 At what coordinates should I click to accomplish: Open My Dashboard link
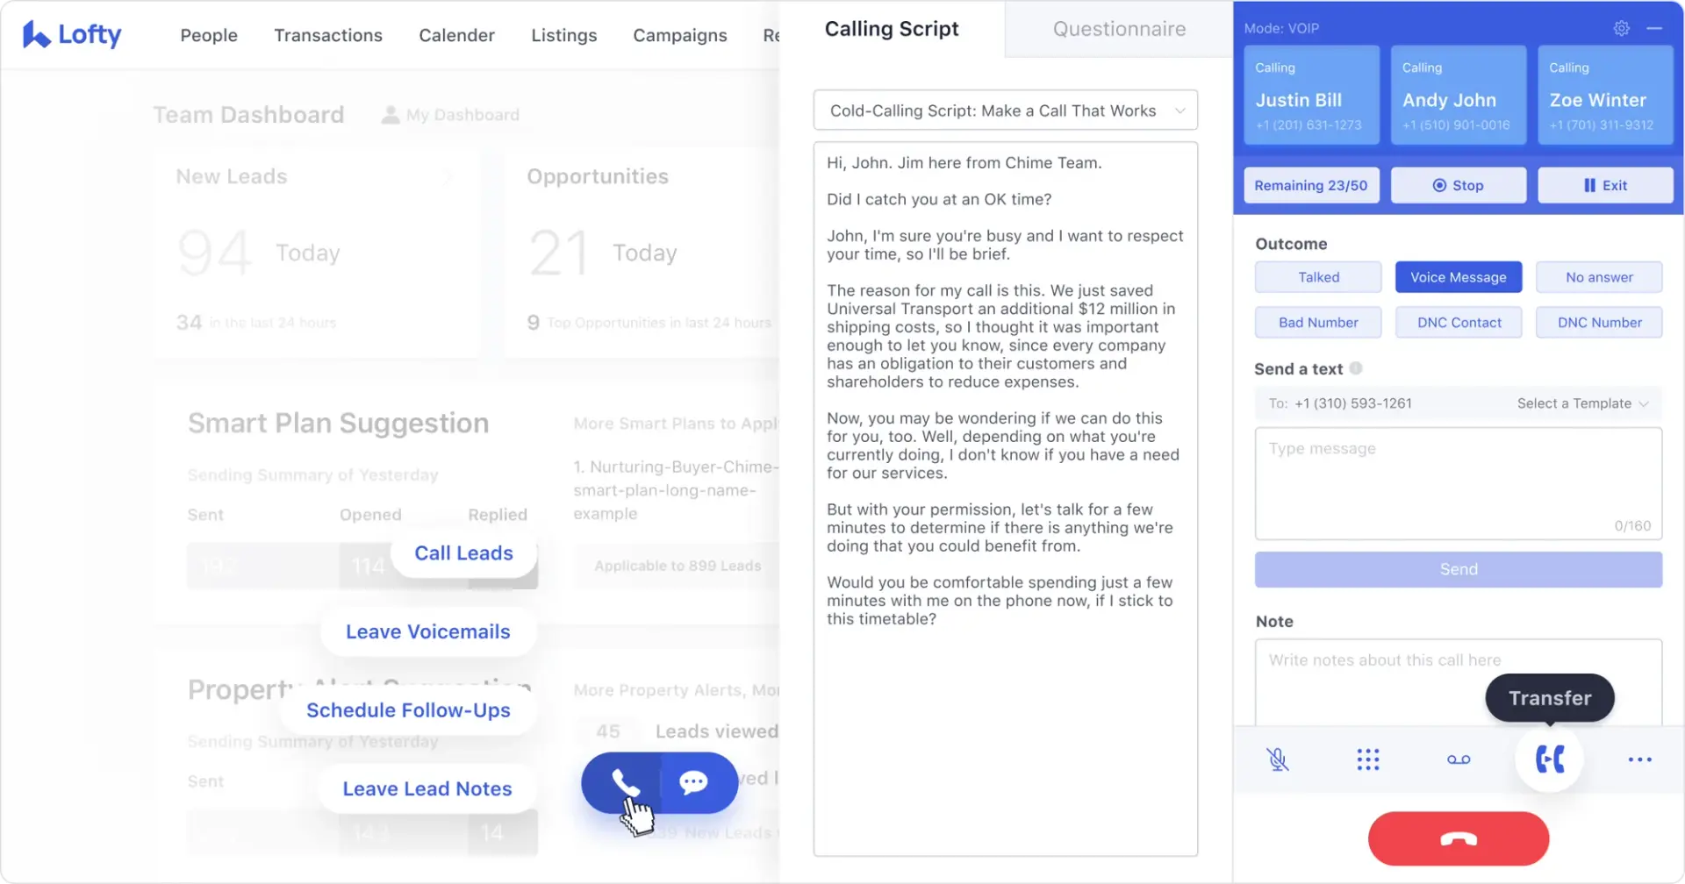(462, 115)
